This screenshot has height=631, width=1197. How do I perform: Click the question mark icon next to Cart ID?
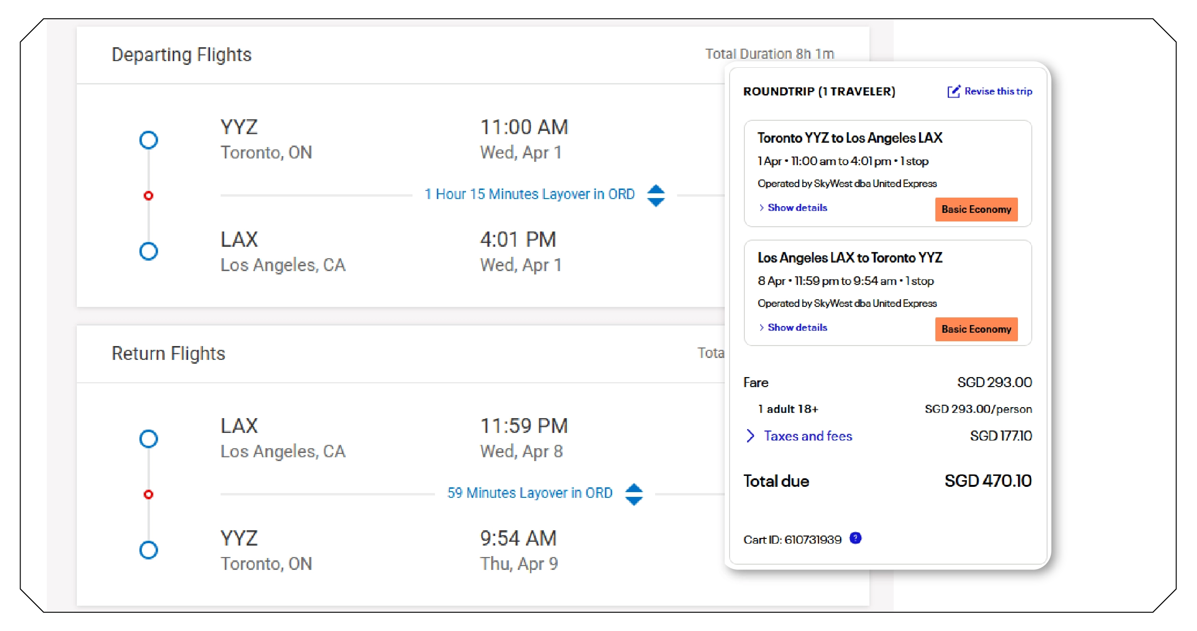point(855,538)
